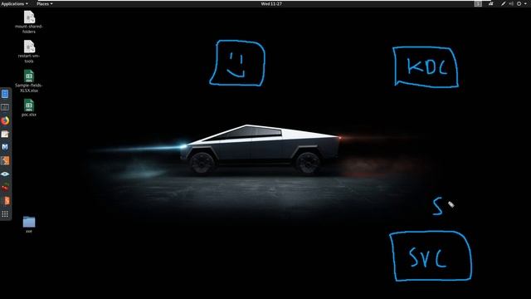Launch CherryTree cherry icon in dock
This screenshot has height=299, width=531.
pos(5,187)
